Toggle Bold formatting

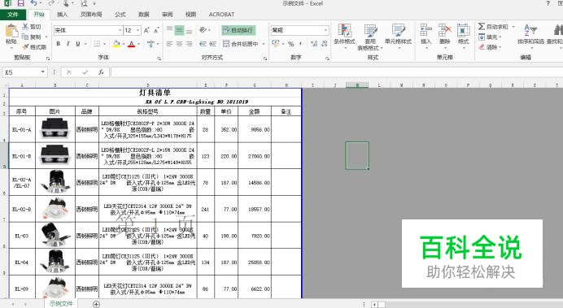[58, 44]
